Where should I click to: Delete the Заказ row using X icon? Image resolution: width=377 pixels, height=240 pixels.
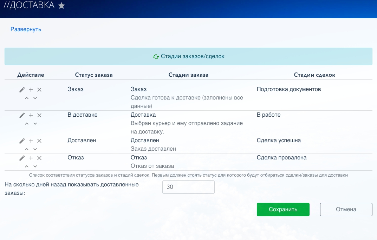(x=39, y=90)
